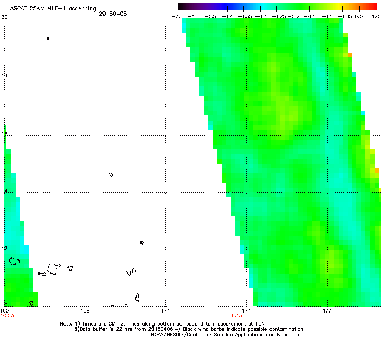
Task: Select the red time stamp 9:13
Action: (237, 316)
